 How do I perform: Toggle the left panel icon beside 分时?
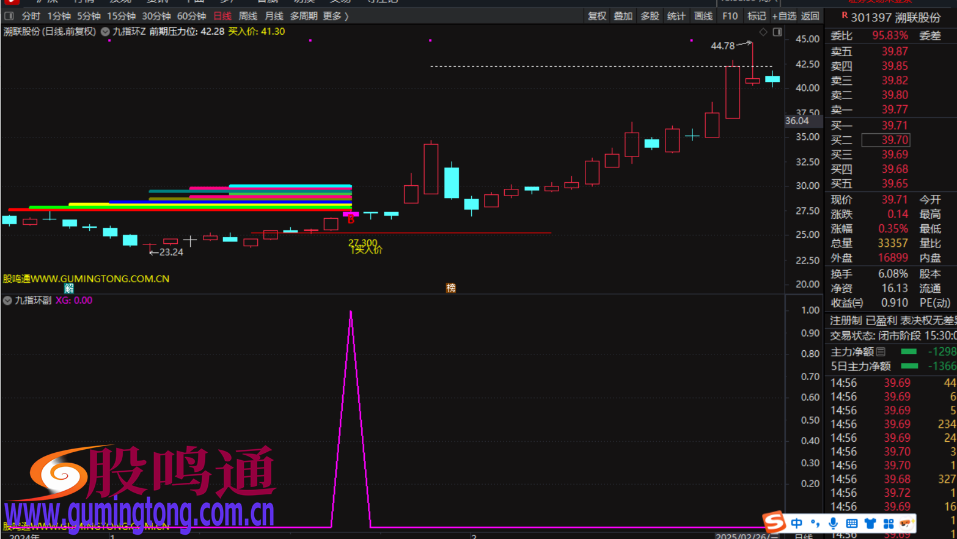point(9,16)
